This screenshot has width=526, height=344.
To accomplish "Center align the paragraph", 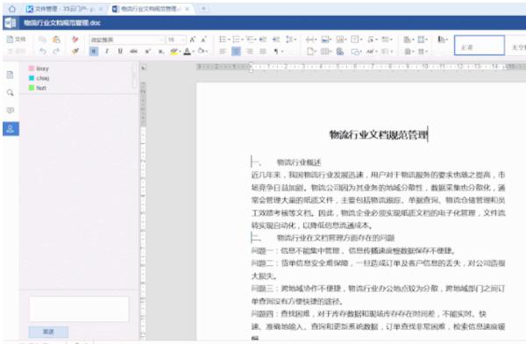I will [x=236, y=52].
